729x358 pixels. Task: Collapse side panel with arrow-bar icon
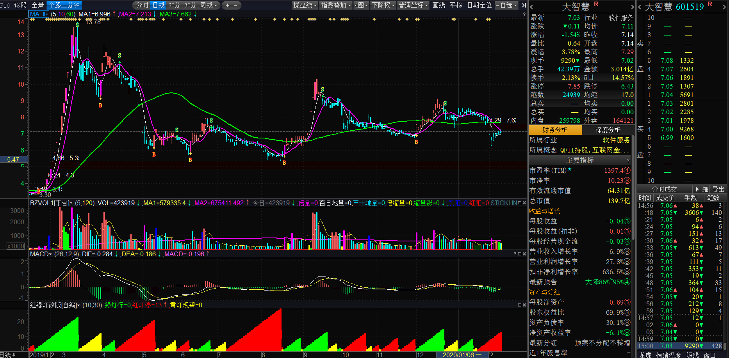tap(524, 5)
